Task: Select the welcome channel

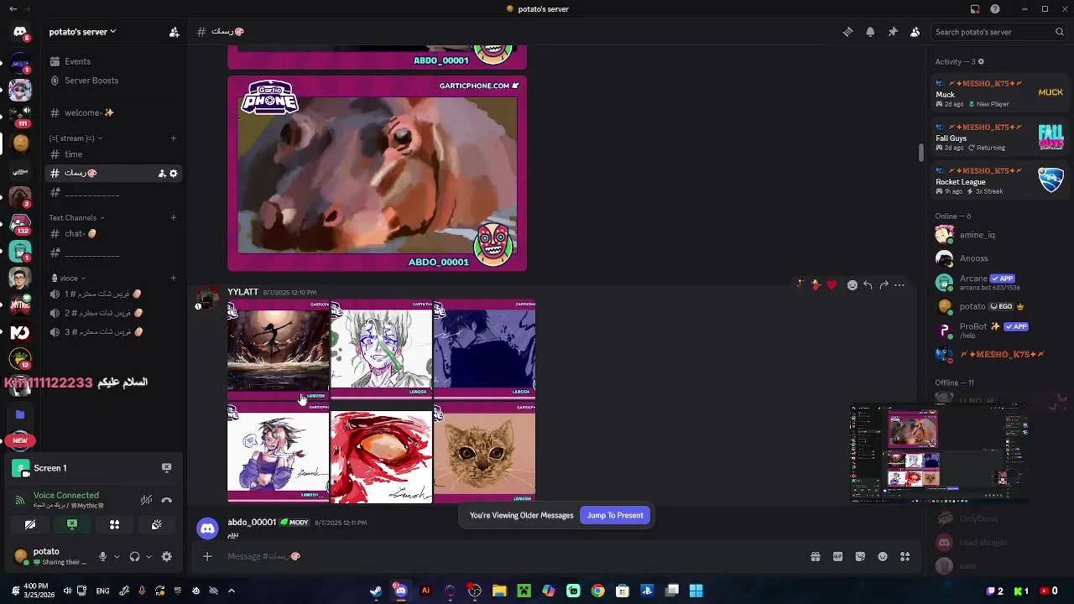Action: pyautogui.click(x=88, y=112)
